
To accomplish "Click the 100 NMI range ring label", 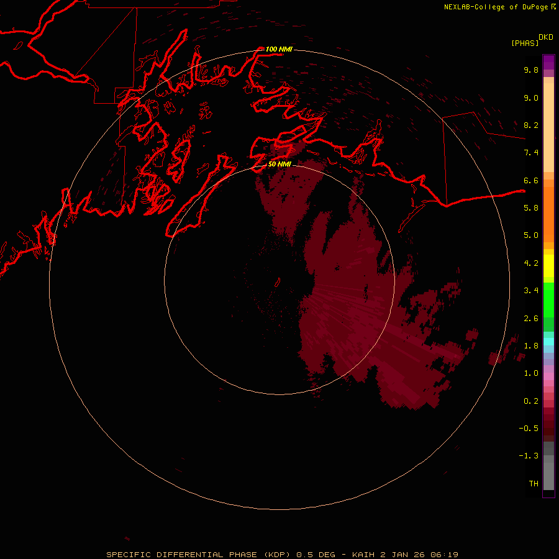I will (x=279, y=49).
